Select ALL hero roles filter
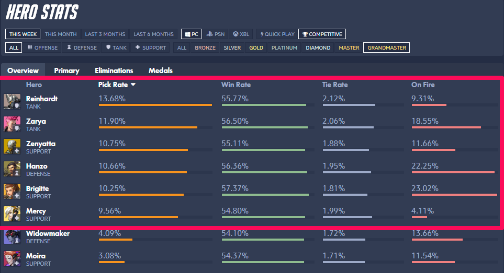The height and width of the screenshot is (273, 504). tap(14, 48)
